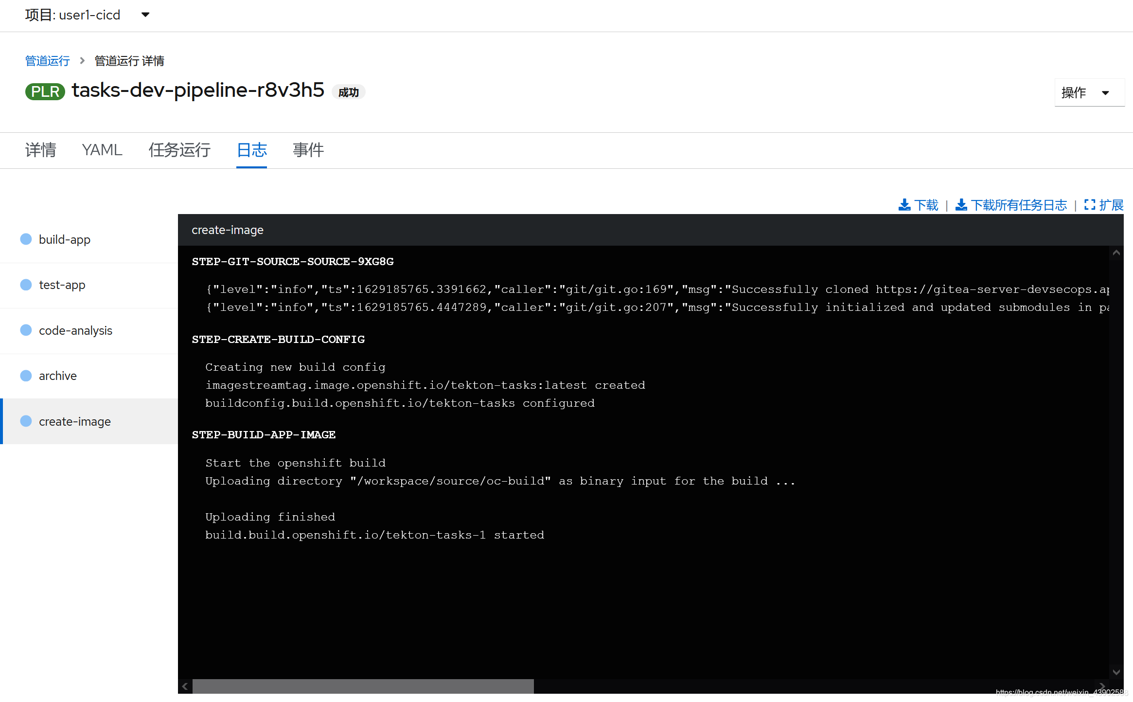This screenshot has width=1133, height=702.
Task: Click STEP-GIT-SOURCE-SOURCE-9XG8G heading
Action: 293,262
